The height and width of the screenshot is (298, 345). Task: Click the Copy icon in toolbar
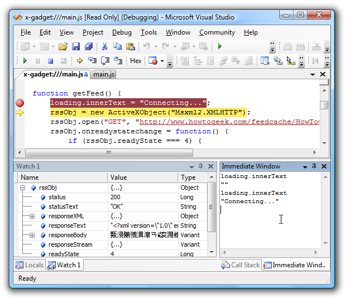pyautogui.click(x=117, y=46)
